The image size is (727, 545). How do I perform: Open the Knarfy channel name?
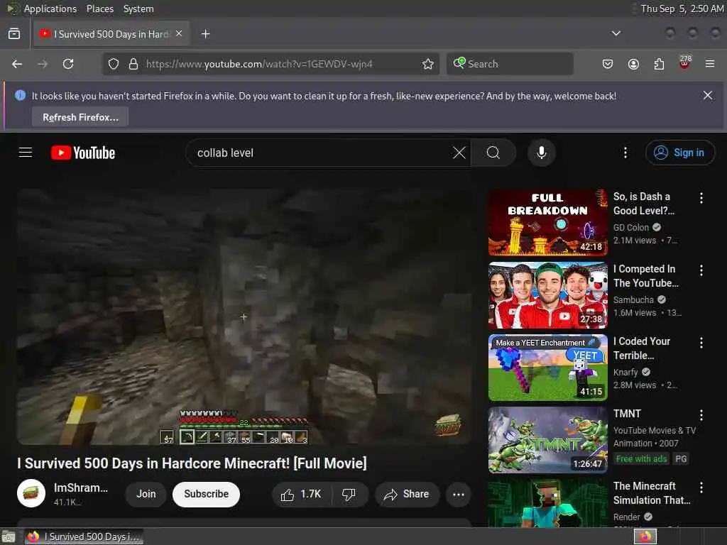pyautogui.click(x=625, y=372)
